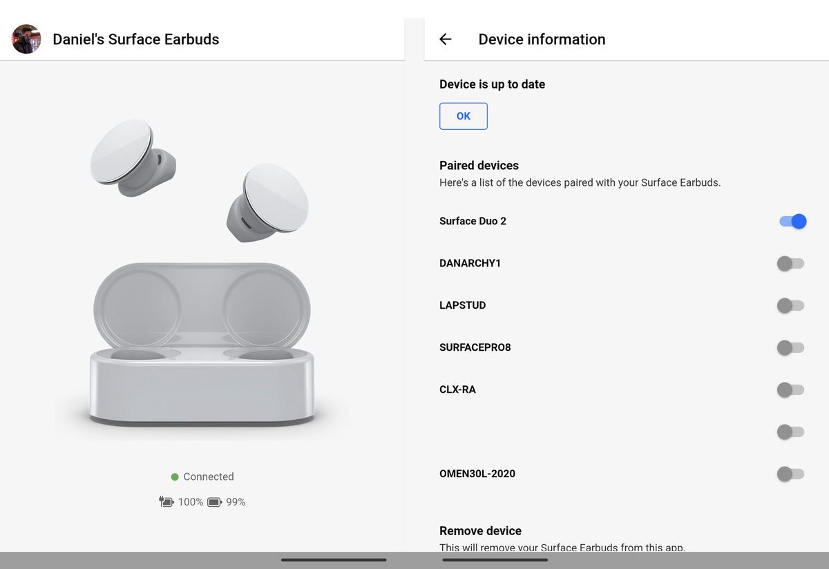This screenshot has width=829, height=569.
Task: Toggle the SURFACEPRO8 connection switch
Action: pos(790,347)
